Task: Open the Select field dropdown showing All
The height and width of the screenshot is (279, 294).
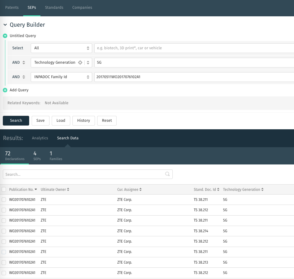Action: (61, 48)
